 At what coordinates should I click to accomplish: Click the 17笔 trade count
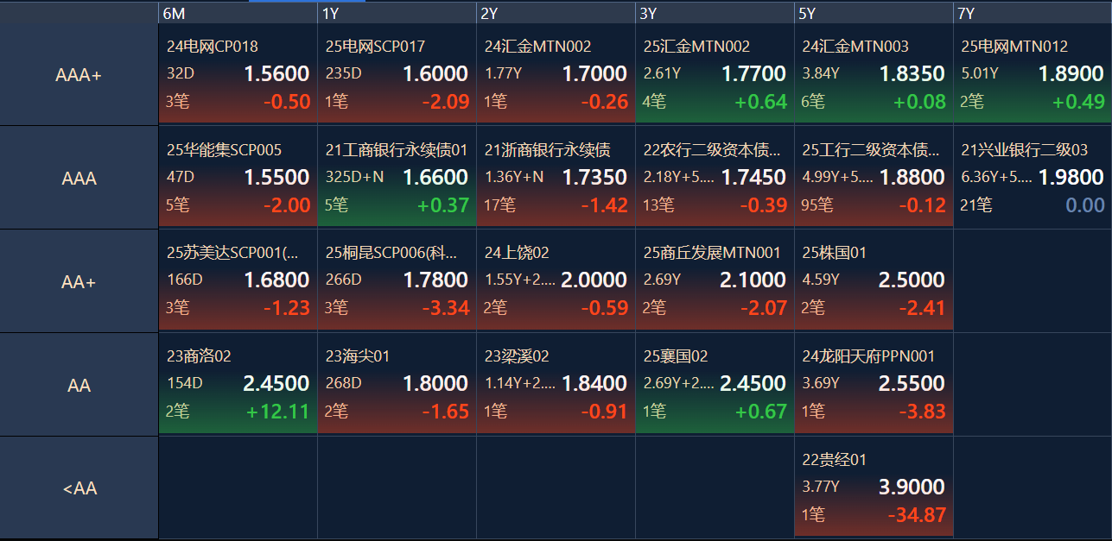500,205
